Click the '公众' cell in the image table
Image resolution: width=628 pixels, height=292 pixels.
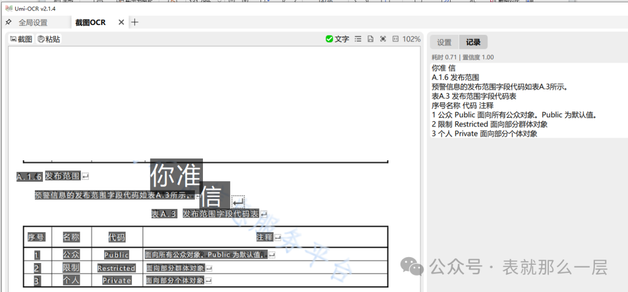click(72, 254)
